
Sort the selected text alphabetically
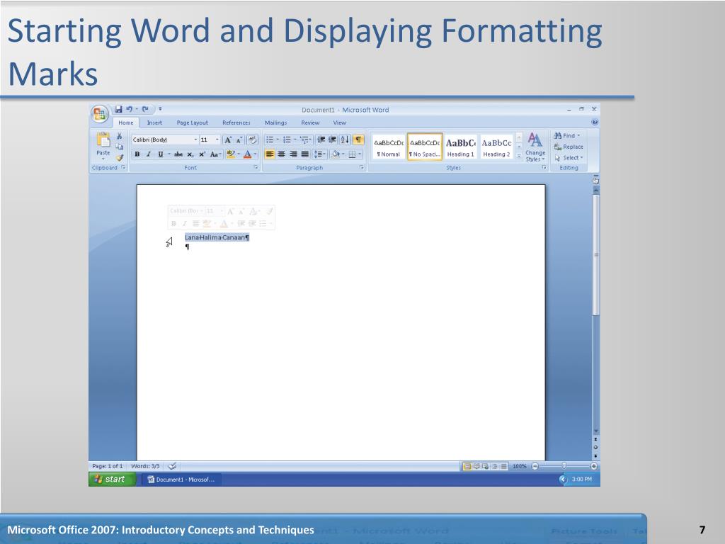346,140
